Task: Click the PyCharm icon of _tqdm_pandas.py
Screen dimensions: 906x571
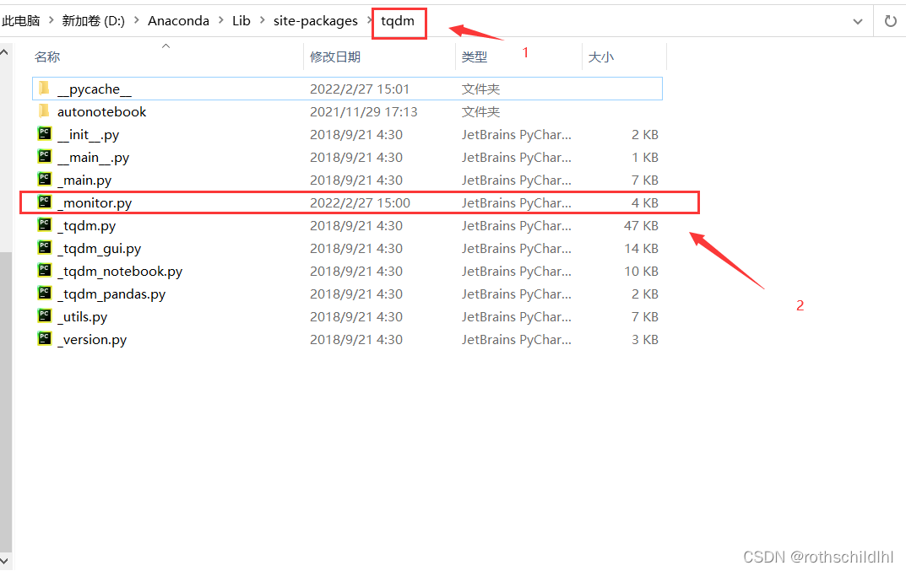Action: pos(45,294)
